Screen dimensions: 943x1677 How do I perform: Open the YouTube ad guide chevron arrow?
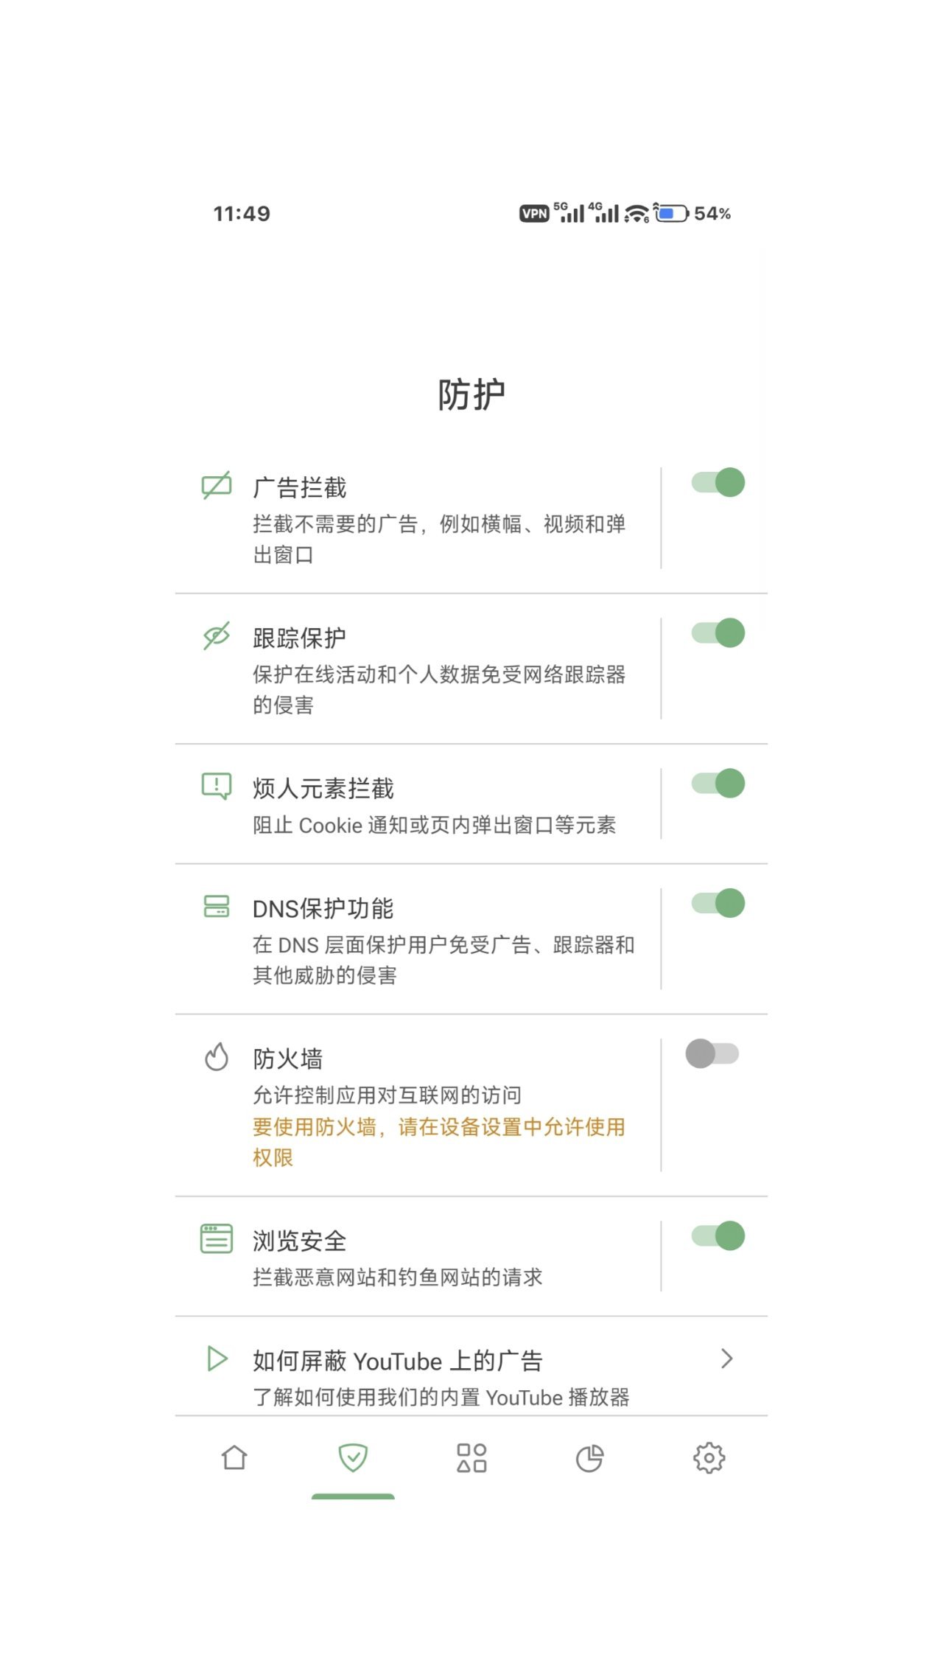[726, 1359]
